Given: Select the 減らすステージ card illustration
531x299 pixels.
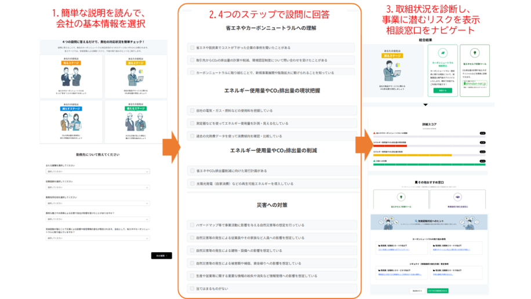Looking at the screenshot, I should point(71,122).
